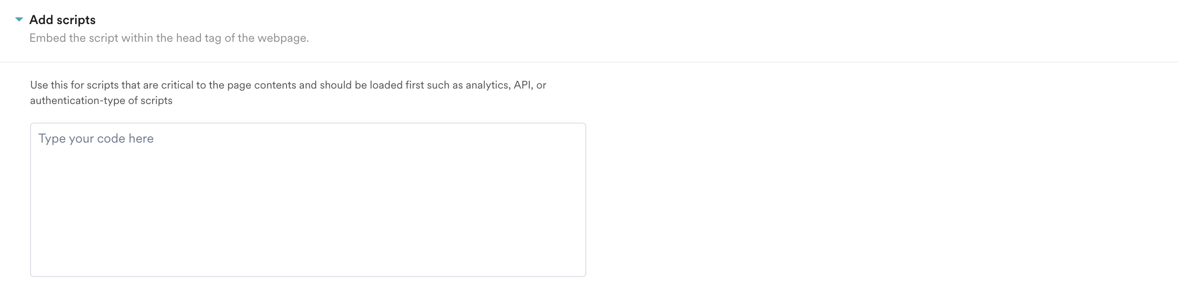
Task: Click the word "API" in the description
Action: 522,85
